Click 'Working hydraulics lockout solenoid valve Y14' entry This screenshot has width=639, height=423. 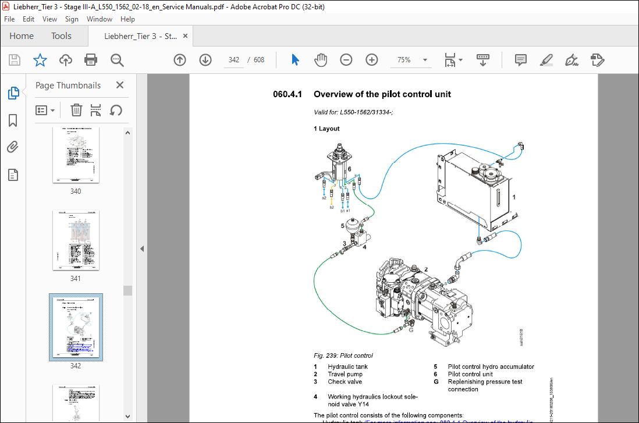point(373,400)
